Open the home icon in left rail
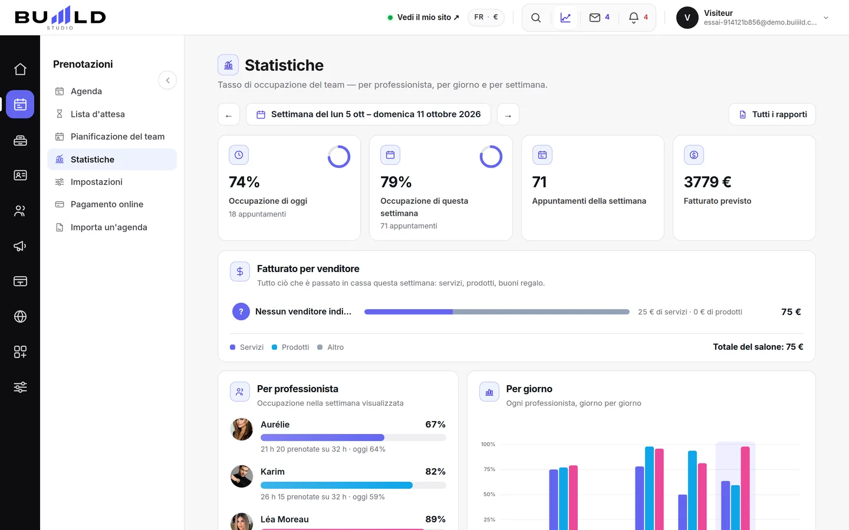The width and height of the screenshot is (849, 530). coord(20,69)
